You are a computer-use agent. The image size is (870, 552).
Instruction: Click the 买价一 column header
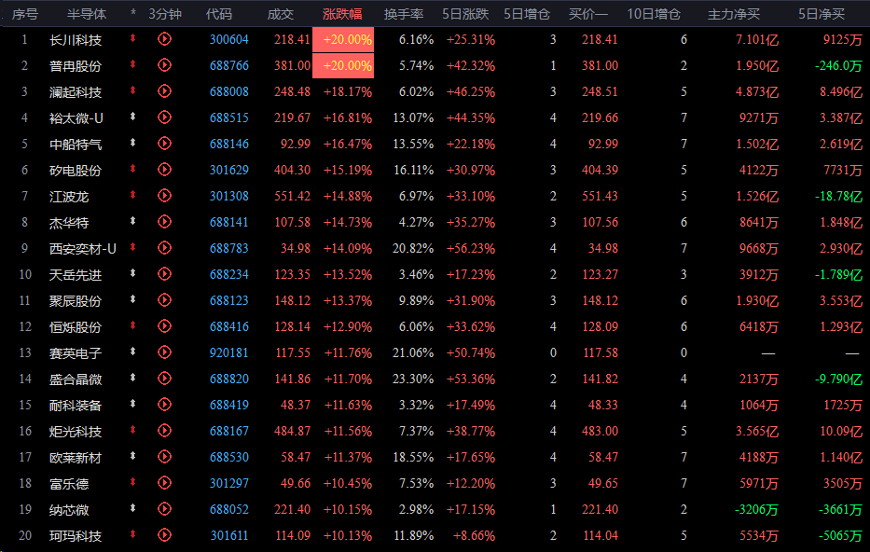point(588,14)
